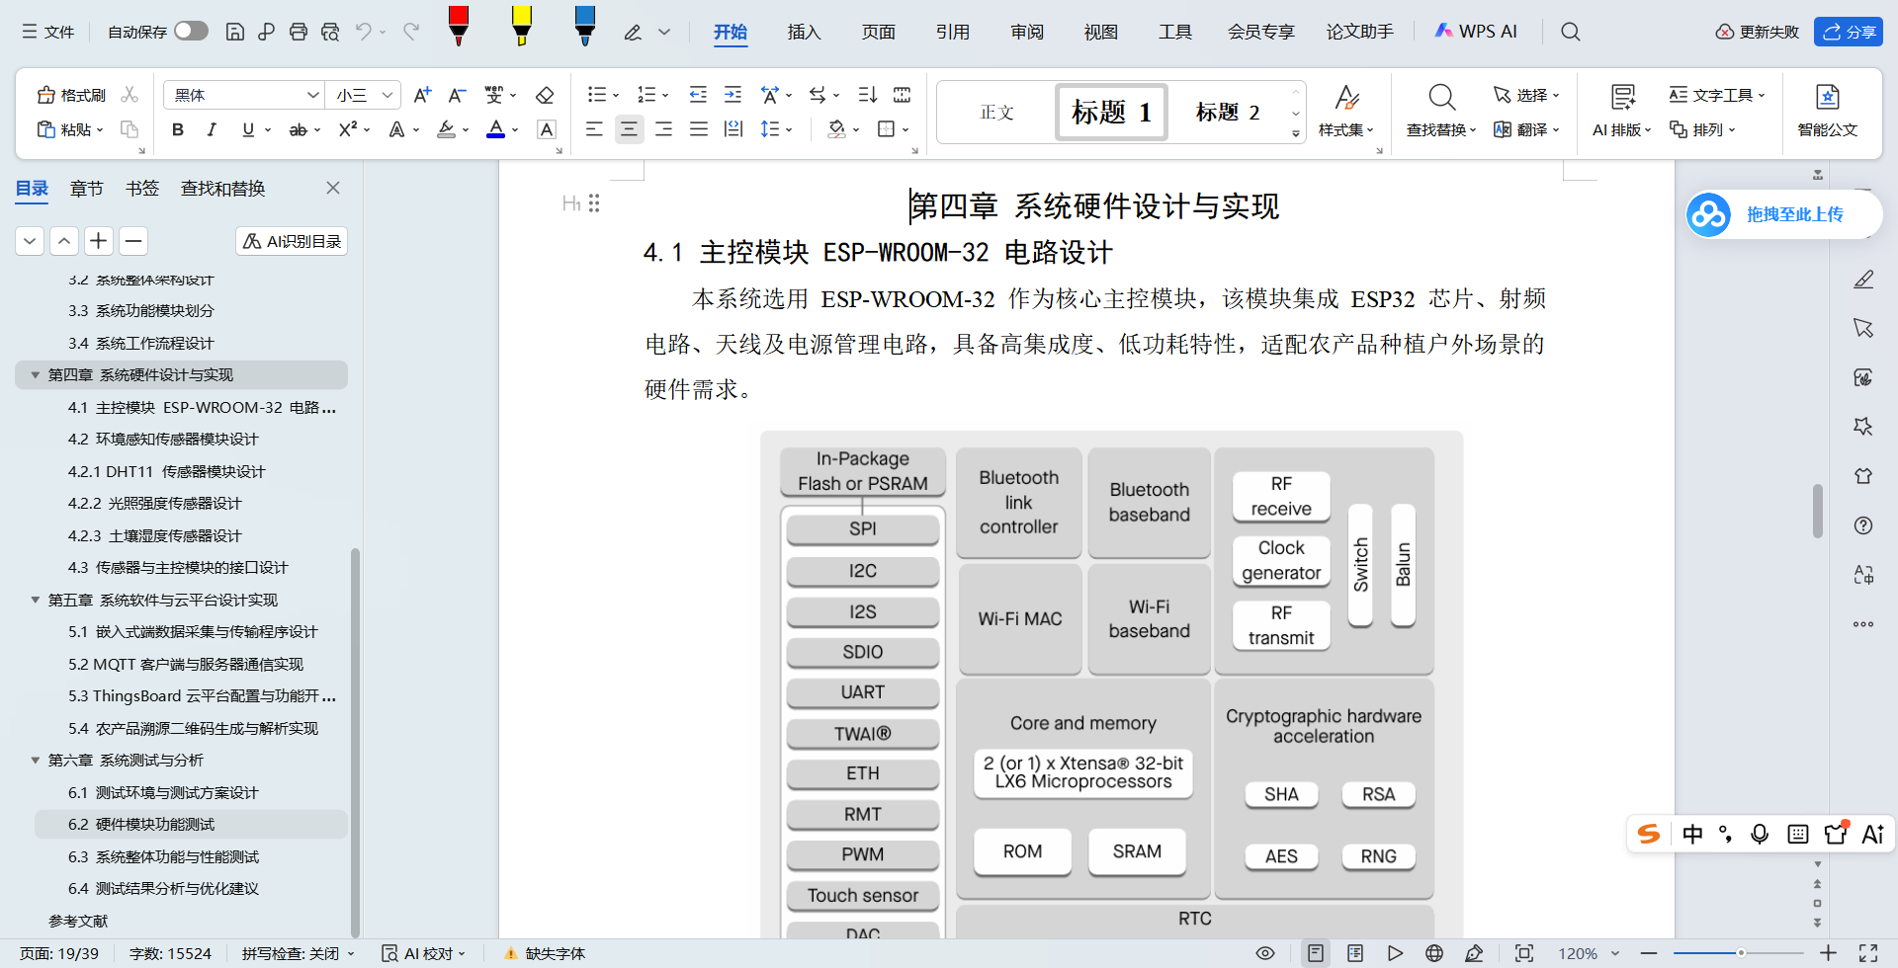Click the Redo arrow icon
This screenshot has width=1898, height=968.
coord(411,32)
